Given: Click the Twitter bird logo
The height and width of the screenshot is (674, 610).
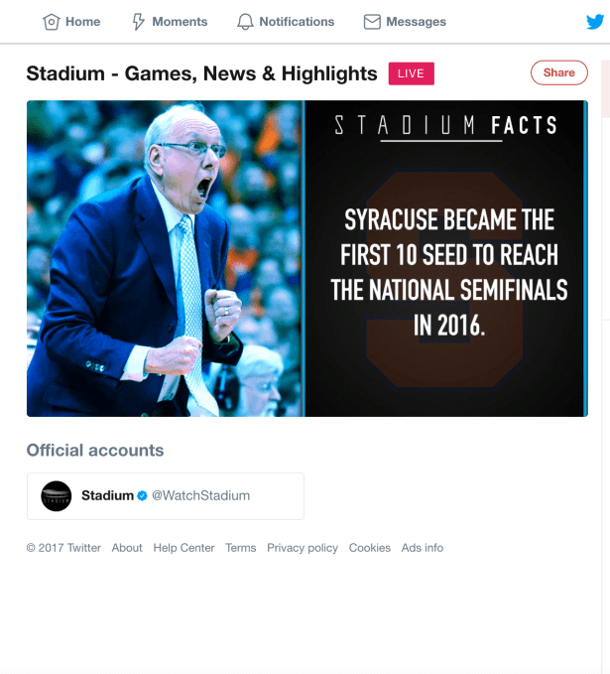Looking at the screenshot, I should (x=595, y=22).
